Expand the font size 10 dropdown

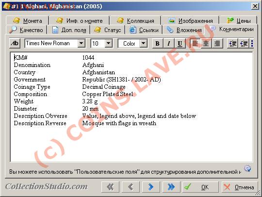[109, 44]
